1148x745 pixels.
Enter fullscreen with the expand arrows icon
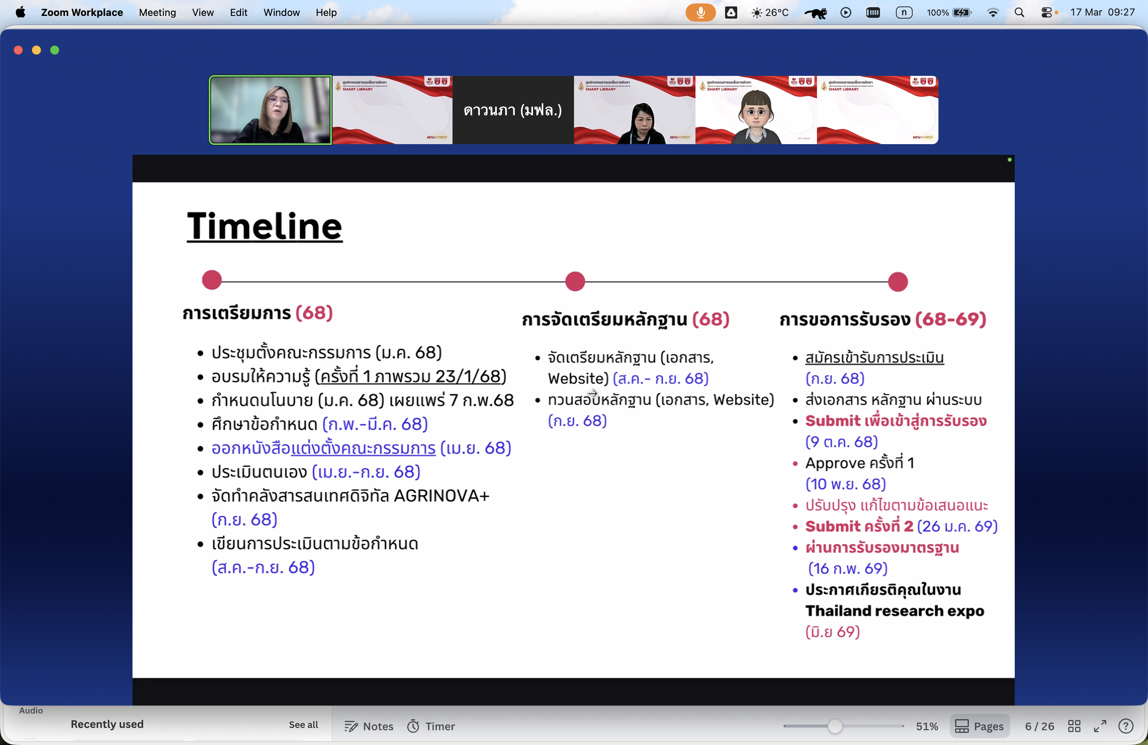coord(1100,726)
